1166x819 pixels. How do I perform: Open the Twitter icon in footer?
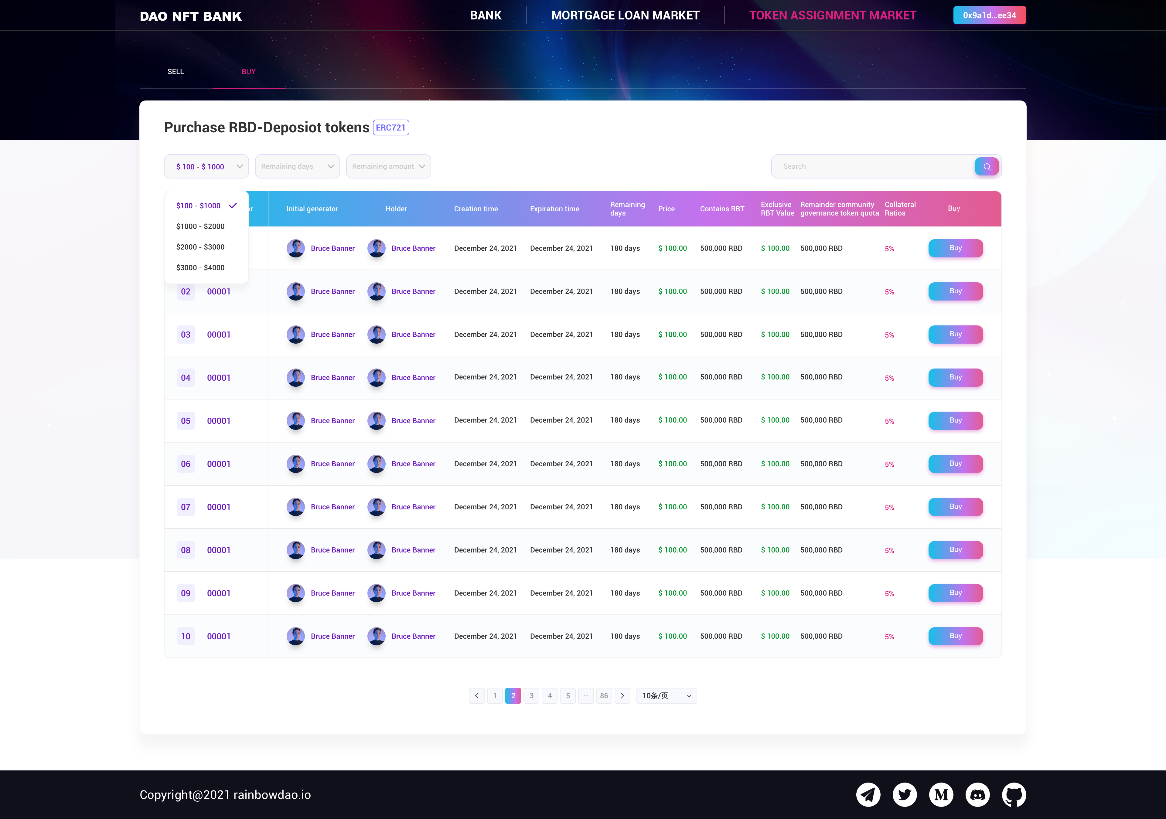tap(905, 795)
